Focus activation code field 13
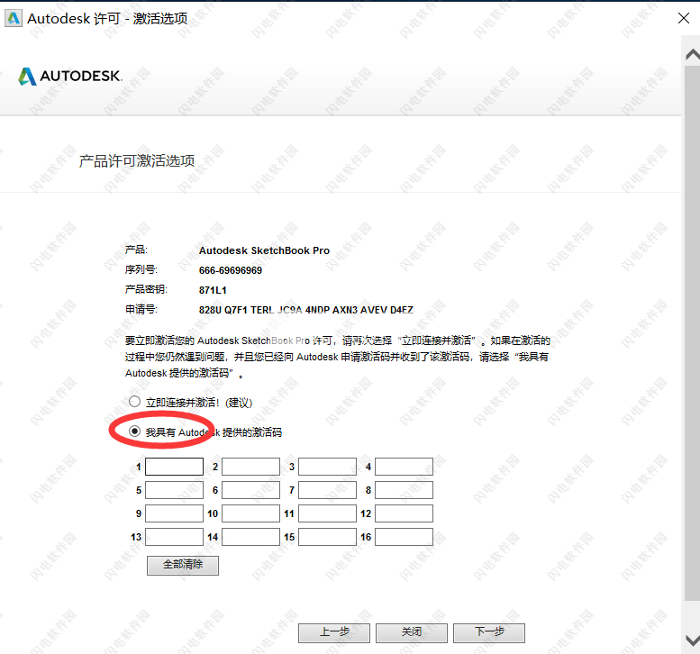This screenshot has width=700, height=654. pyautogui.click(x=174, y=537)
